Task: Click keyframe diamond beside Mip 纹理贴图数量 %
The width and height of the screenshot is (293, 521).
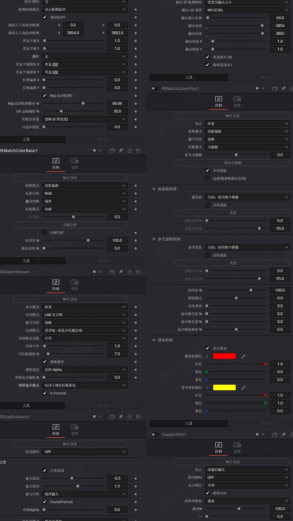Action: (x=136, y=103)
